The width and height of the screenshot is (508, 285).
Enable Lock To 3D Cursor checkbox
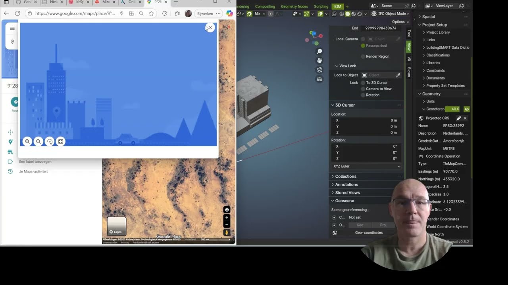tap(363, 83)
